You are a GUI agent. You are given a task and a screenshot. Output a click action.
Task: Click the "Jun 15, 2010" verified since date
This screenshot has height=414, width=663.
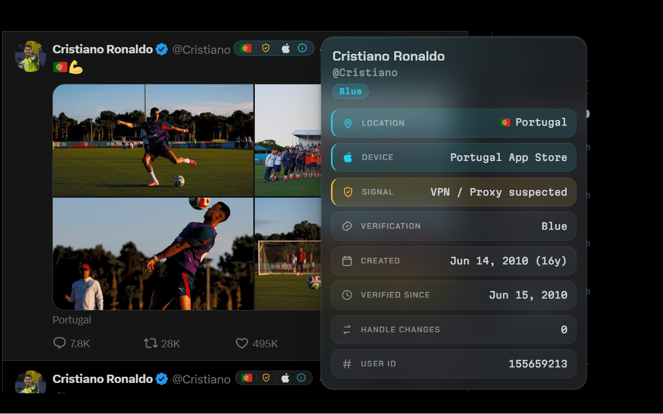pos(528,295)
